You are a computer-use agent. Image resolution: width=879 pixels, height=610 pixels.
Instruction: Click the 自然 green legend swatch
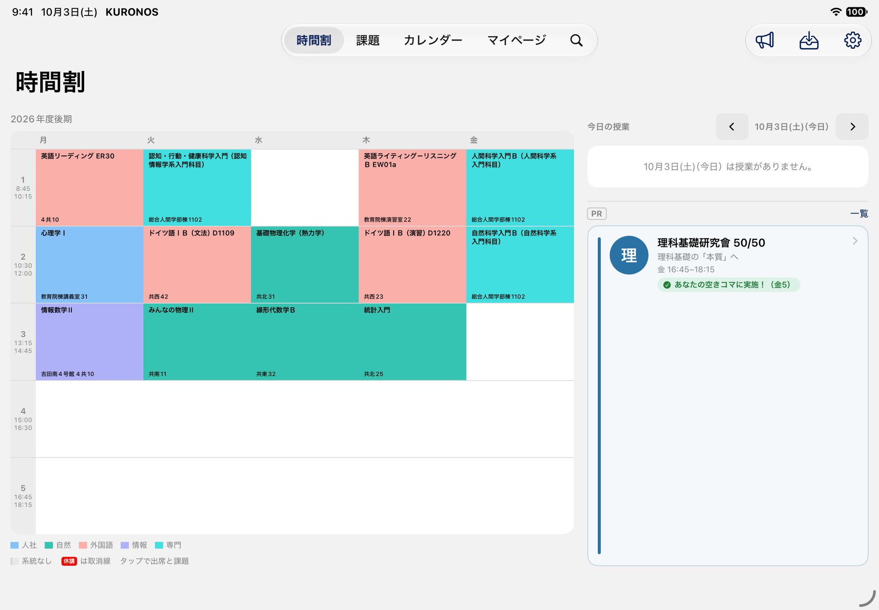[49, 545]
